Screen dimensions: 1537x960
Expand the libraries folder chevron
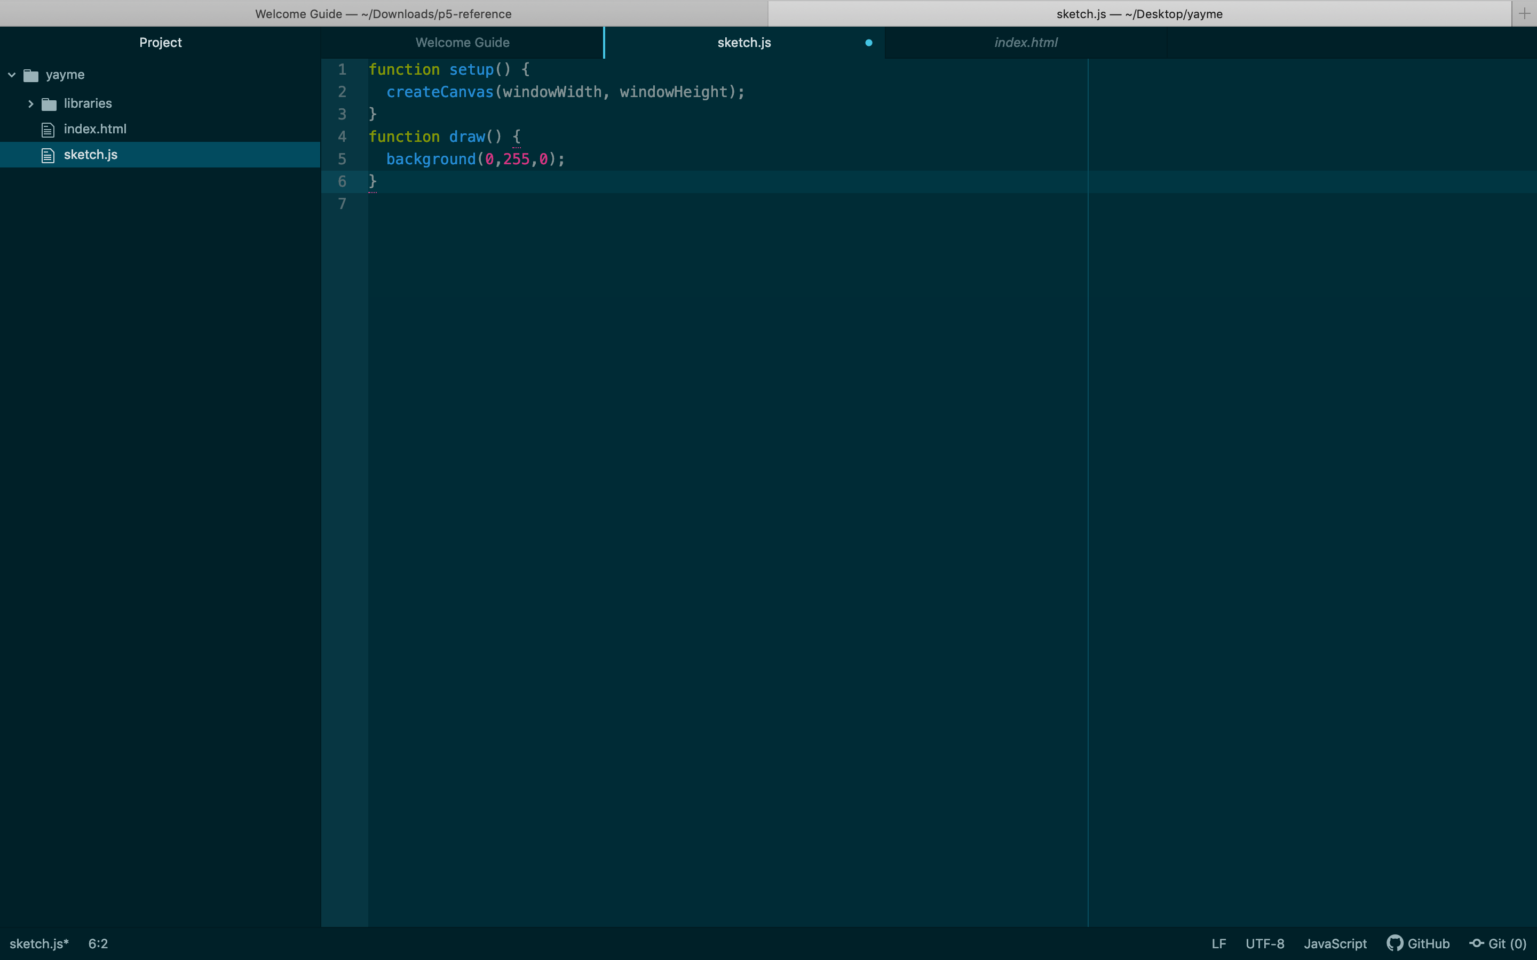click(30, 103)
